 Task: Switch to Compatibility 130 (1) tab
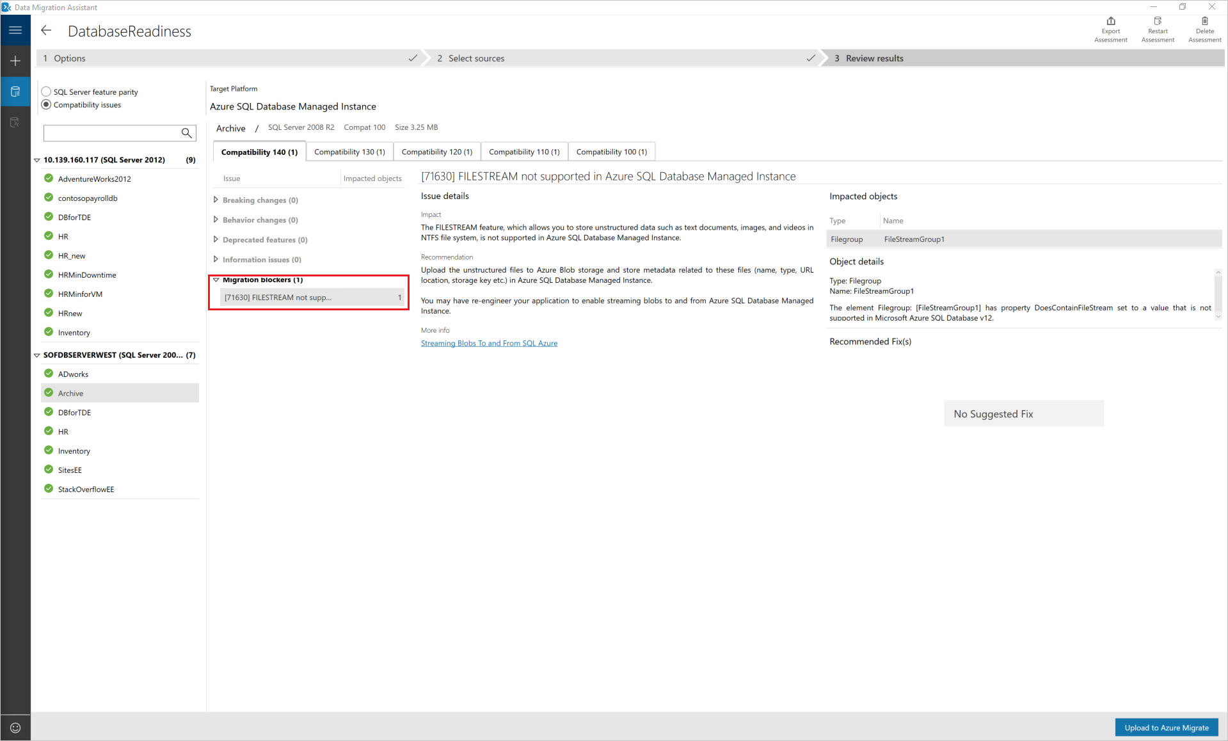349,152
